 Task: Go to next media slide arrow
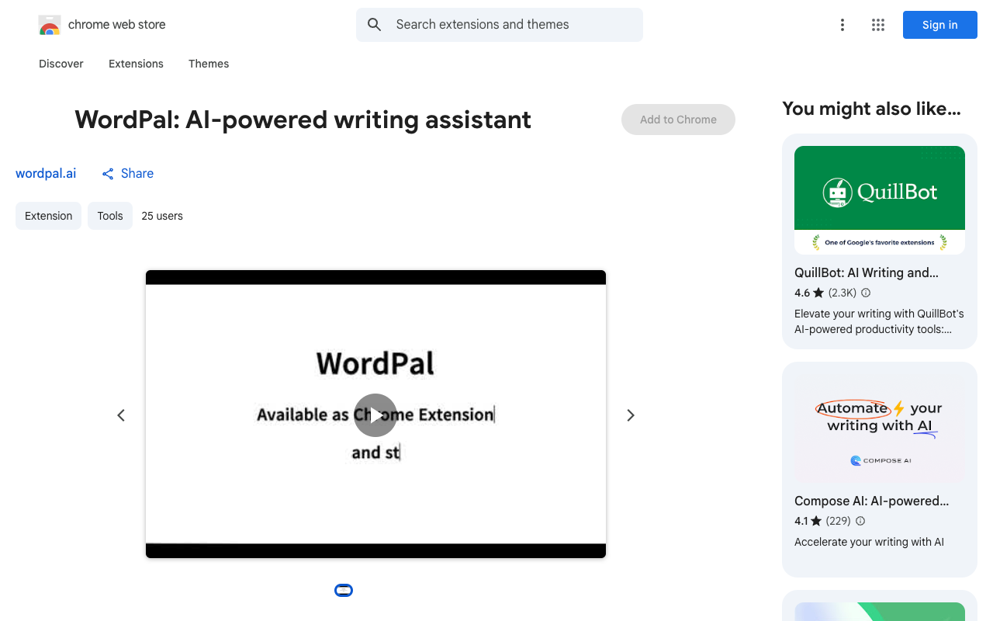tap(631, 415)
